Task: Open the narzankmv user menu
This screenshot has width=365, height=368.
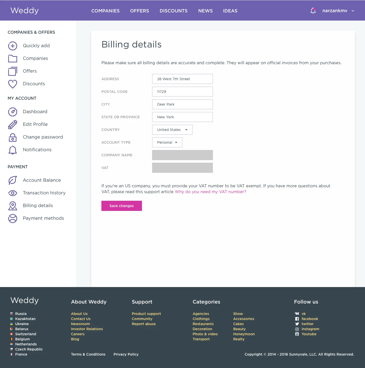Action: [338, 11]
